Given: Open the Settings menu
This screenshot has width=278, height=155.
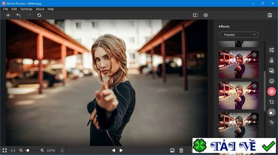Looking at the screenshot, I should pyautogui.click(x=26, y=9).
